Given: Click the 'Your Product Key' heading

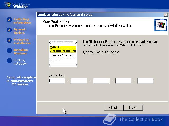Looking at the screenshot, I should pos(56,22).
